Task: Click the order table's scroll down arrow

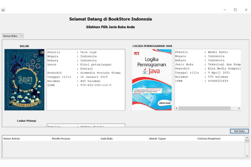Action: (x=247, y=156)
